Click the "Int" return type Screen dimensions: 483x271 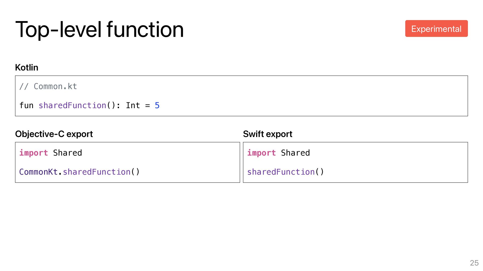coord(133,105)
